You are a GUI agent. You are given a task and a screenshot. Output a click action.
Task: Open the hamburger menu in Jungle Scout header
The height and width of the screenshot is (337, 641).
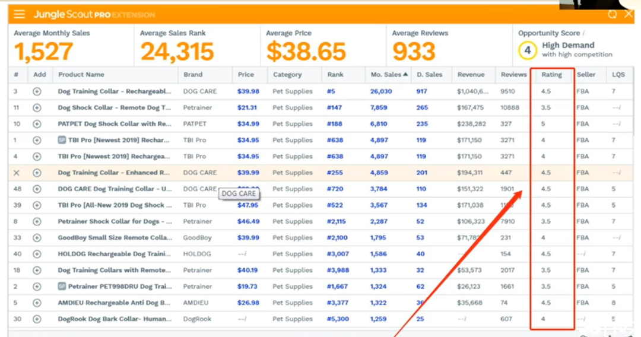(19, 14)
